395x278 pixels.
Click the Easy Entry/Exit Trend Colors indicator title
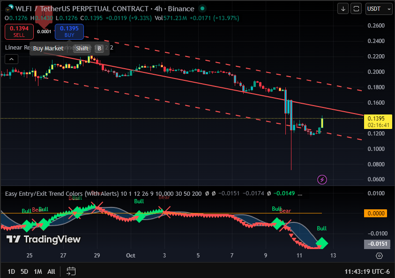coord(62,193)
